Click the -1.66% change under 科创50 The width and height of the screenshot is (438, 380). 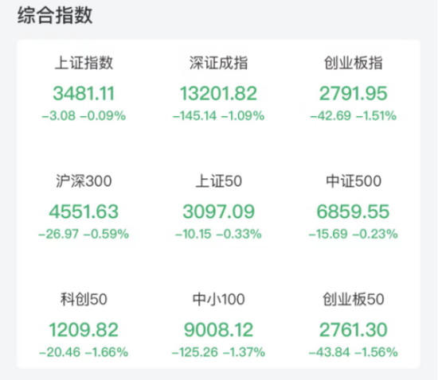(x=107, y=352)
